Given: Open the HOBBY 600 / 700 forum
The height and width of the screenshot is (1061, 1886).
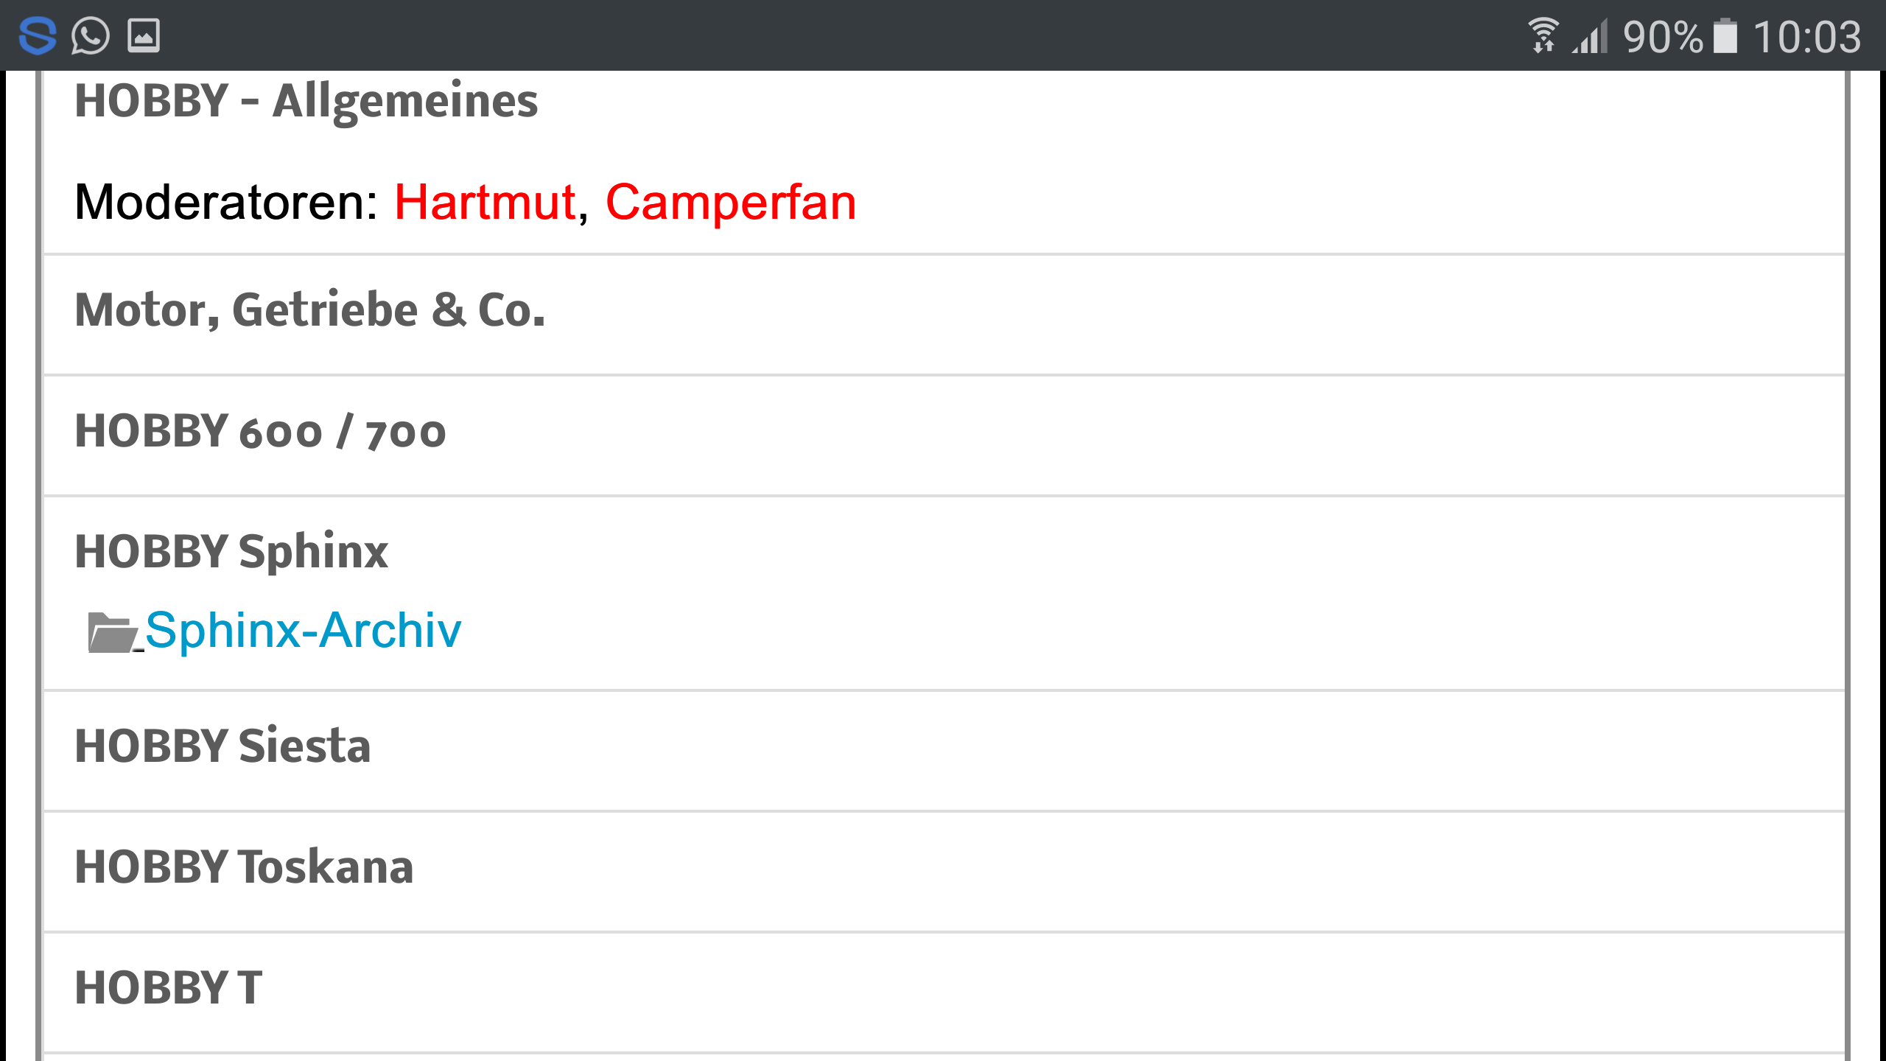Looking at the screenshot, I should pyautogui.click(x=261, y=431).
